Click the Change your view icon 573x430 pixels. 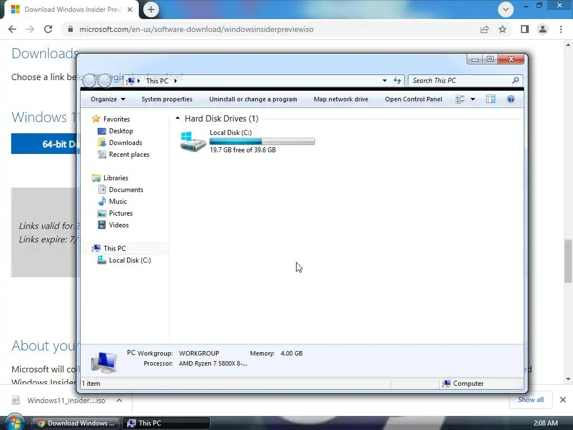click(x=460, y=99)
